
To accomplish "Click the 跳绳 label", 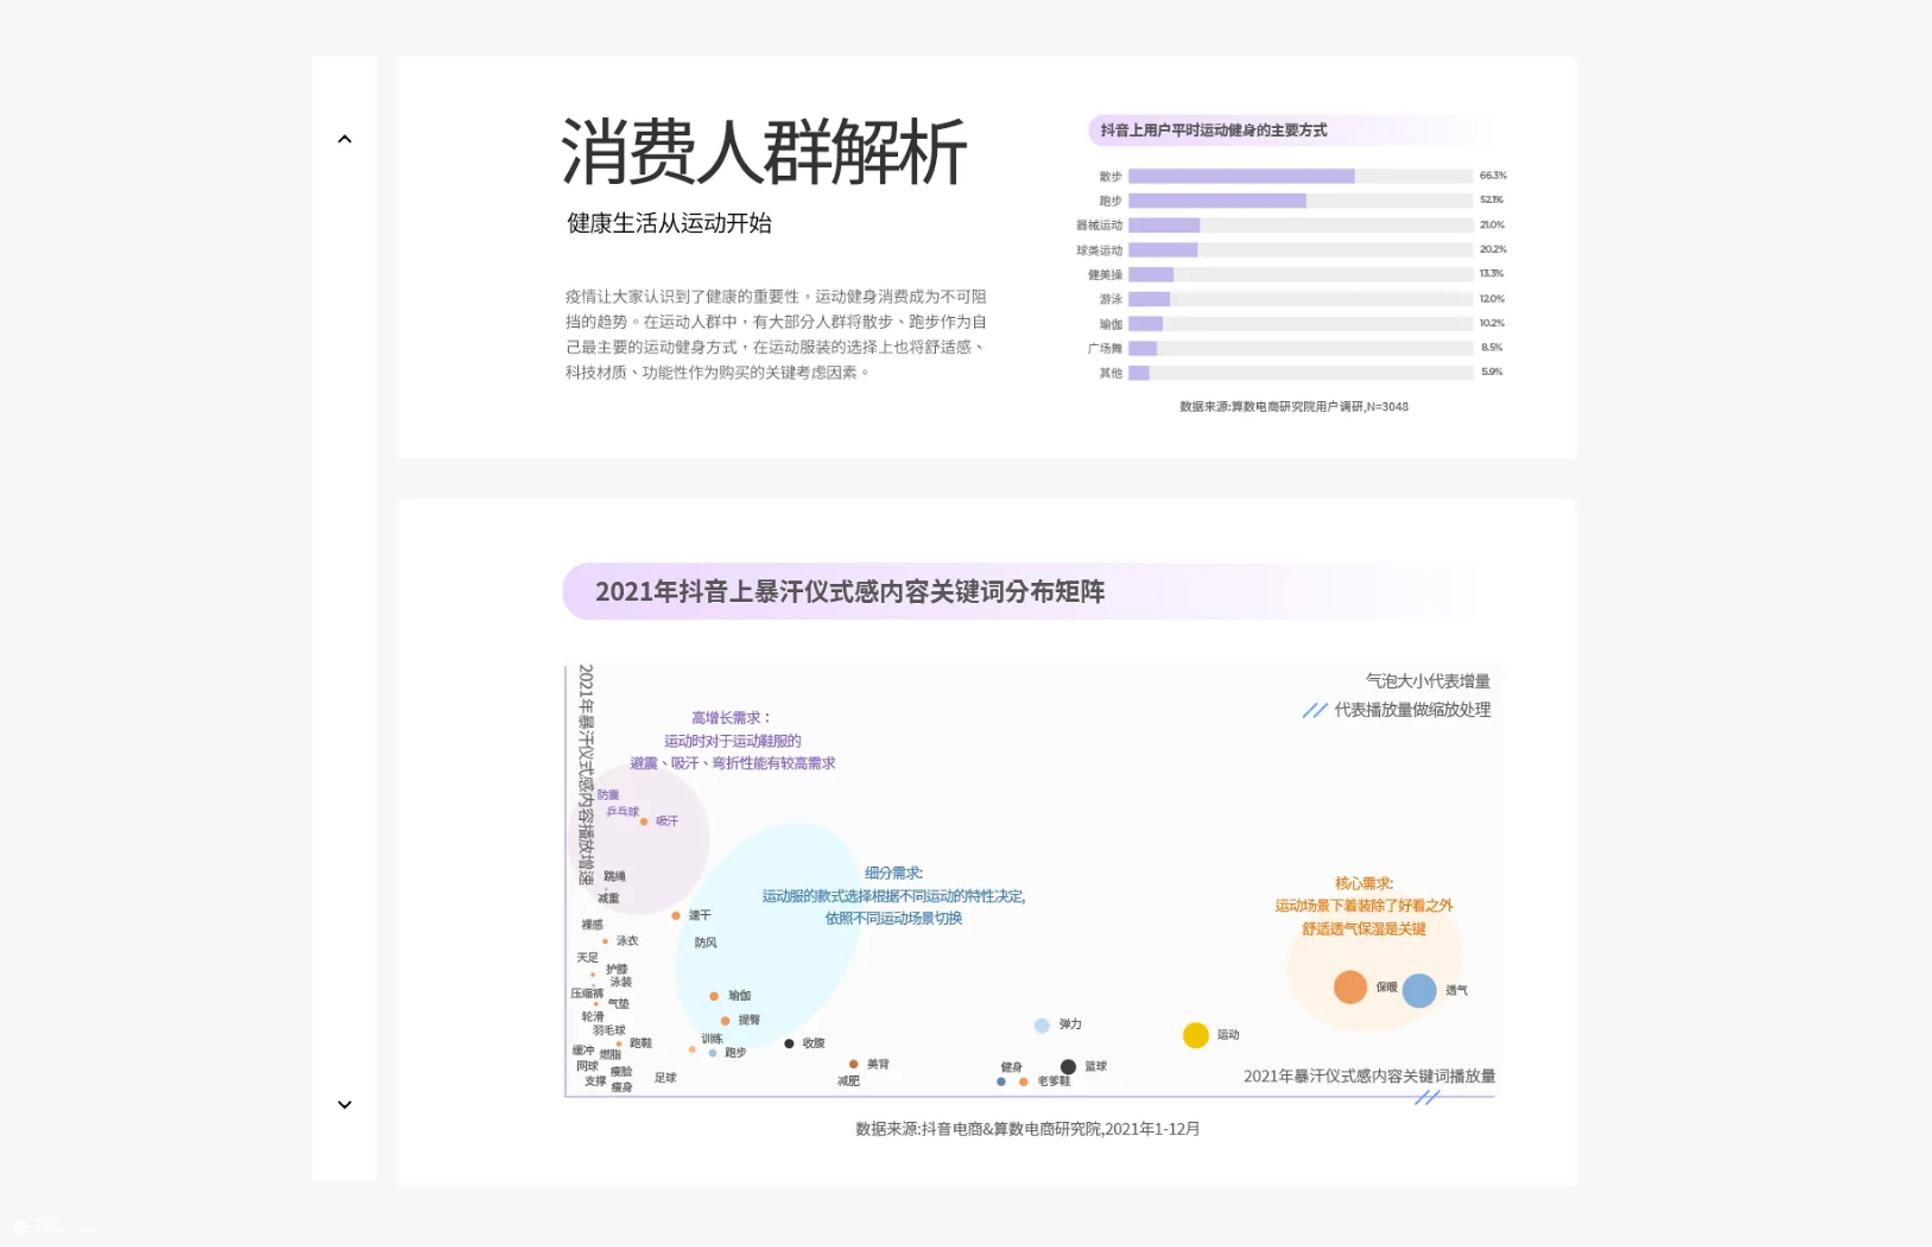I will [x=614, y=876].
